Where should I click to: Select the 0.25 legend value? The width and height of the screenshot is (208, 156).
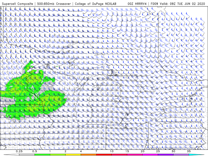point(19,151)
